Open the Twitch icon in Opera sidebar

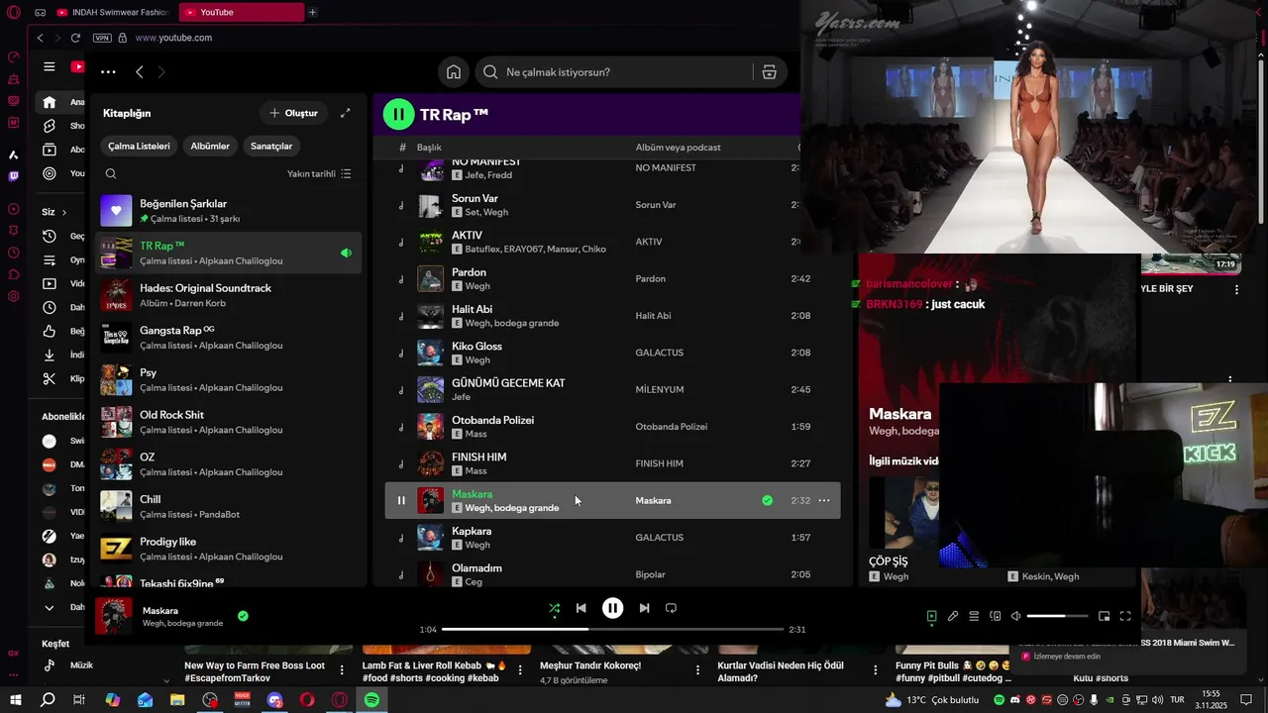[x=13, y=176]
